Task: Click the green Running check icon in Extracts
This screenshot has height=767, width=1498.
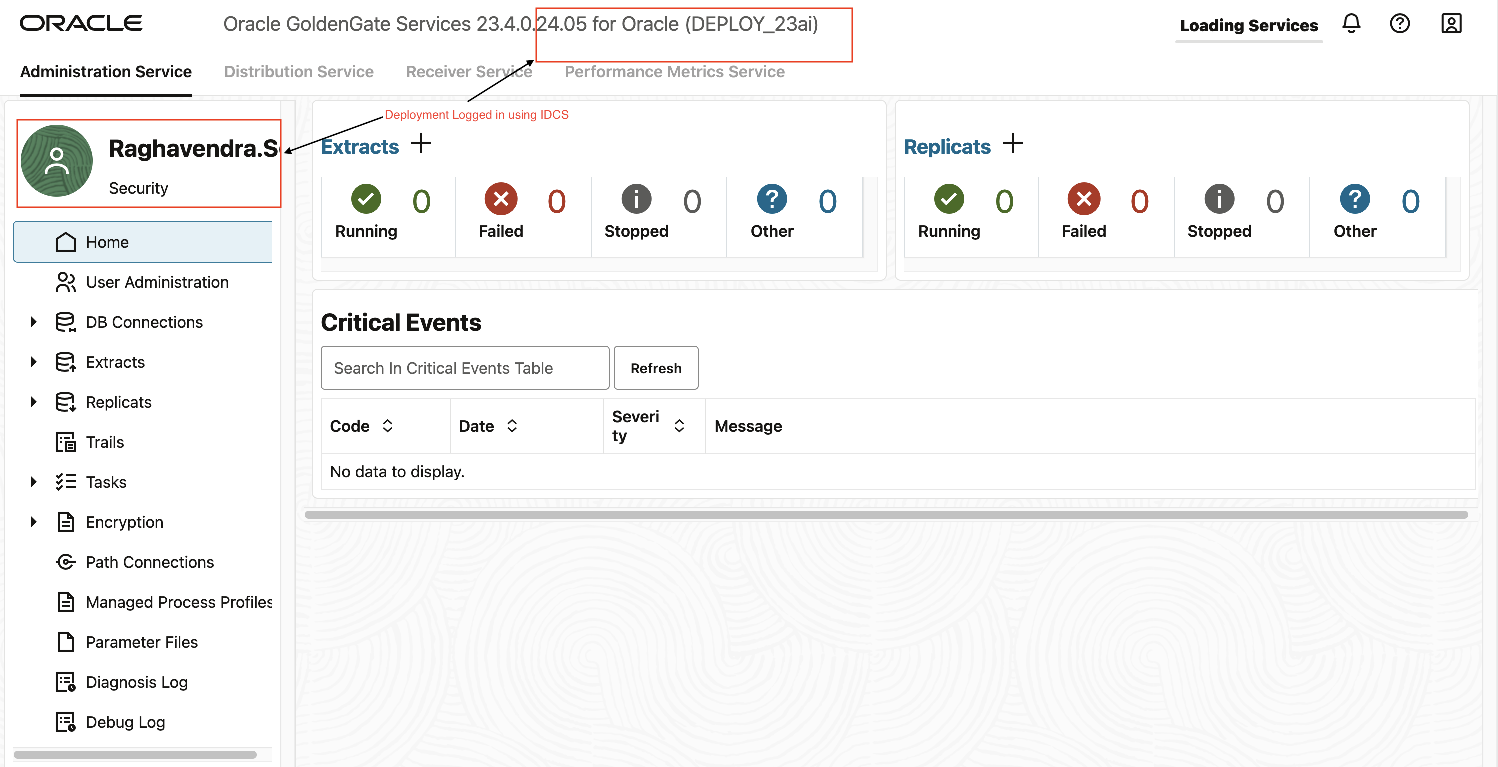Action: point(366,199)
